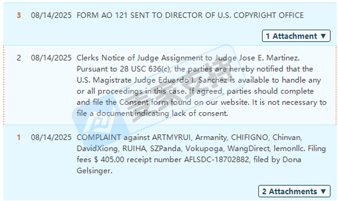Select docket entry number 2
The height and width of the screenshot is (201, 338).
coord(19,58)
